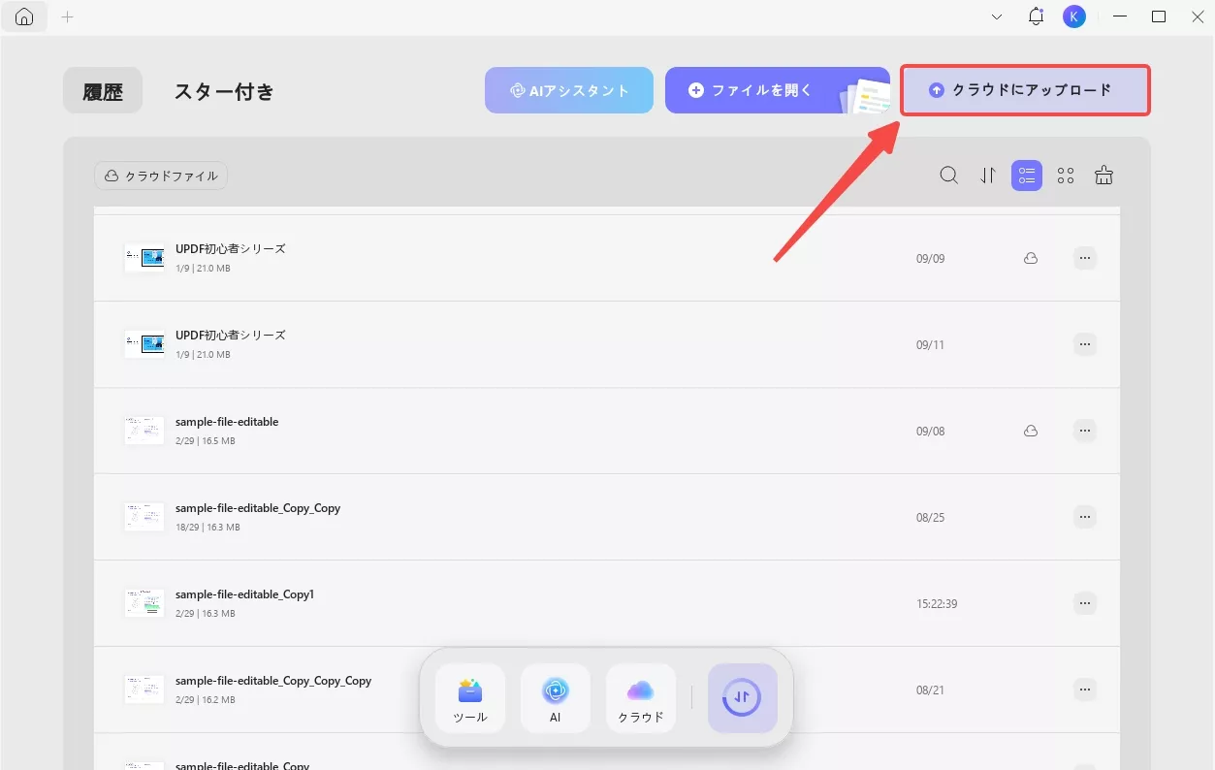Image resolution: width=1215 pixels, height=770 pixels.
Task: Open the AIアシスタント button
Action: [569, 90]
